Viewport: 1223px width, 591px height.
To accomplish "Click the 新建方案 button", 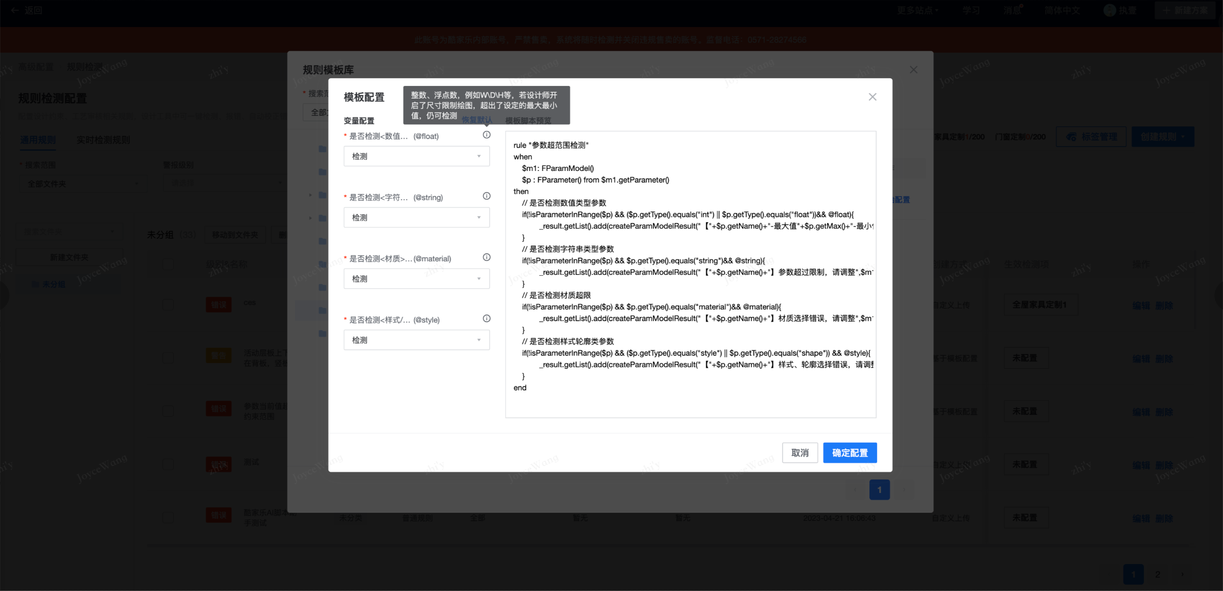I will 1186,10.
